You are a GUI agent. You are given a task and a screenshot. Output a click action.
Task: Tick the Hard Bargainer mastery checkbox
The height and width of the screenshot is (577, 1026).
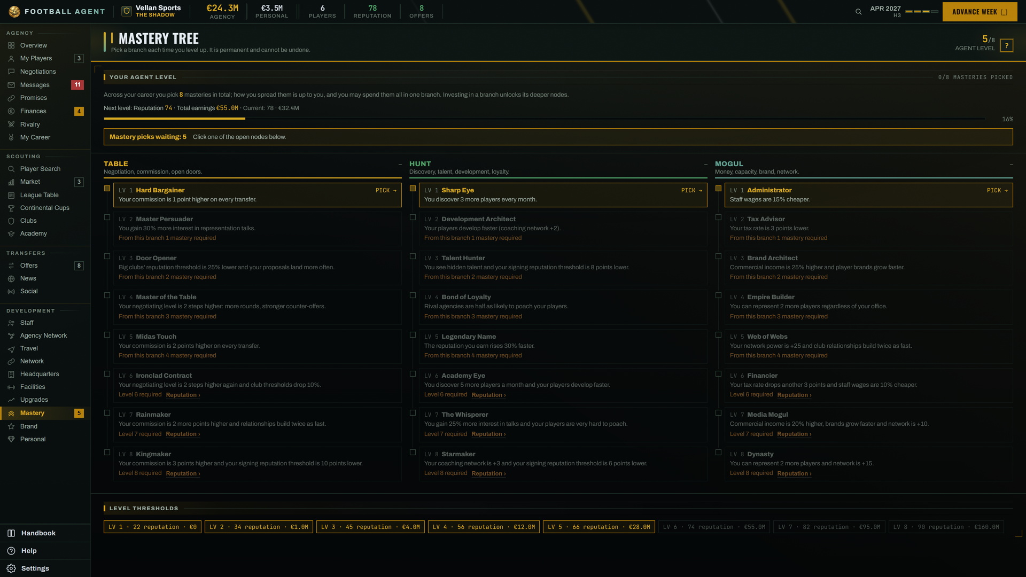tap(107, 189)
